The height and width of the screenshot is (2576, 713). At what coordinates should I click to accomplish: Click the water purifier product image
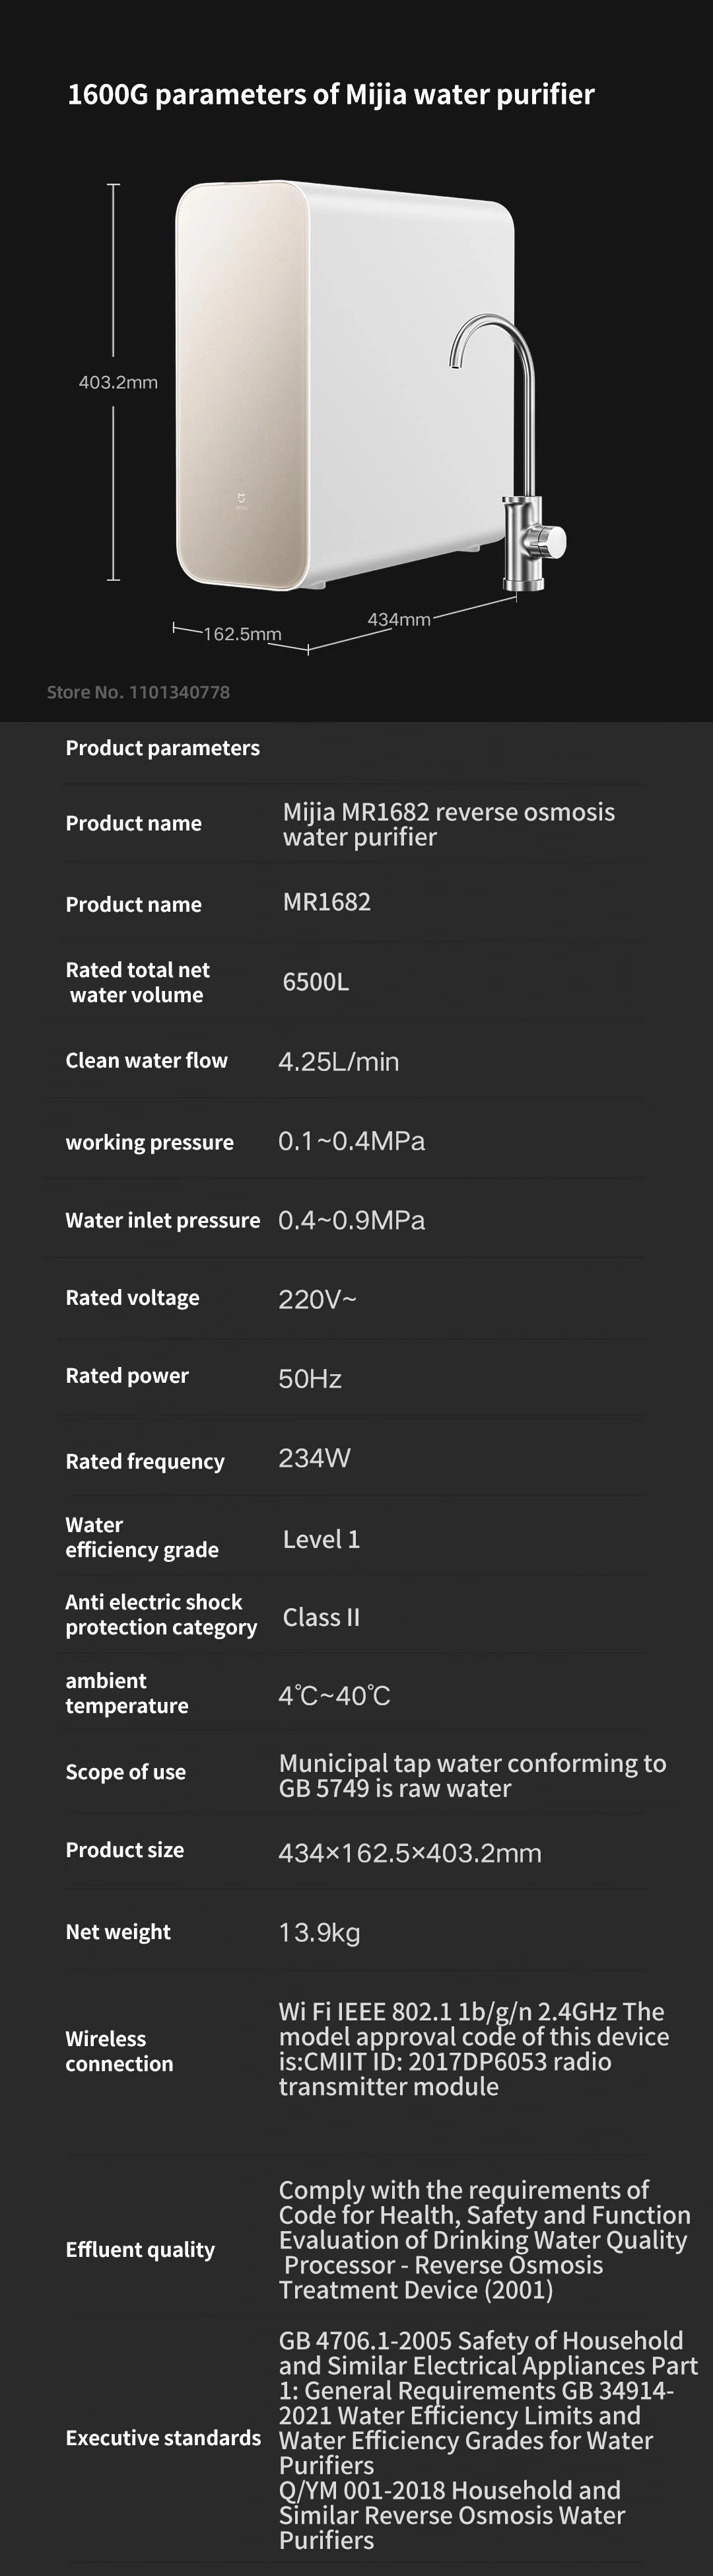pyautogui.click(x=345, y=385)
